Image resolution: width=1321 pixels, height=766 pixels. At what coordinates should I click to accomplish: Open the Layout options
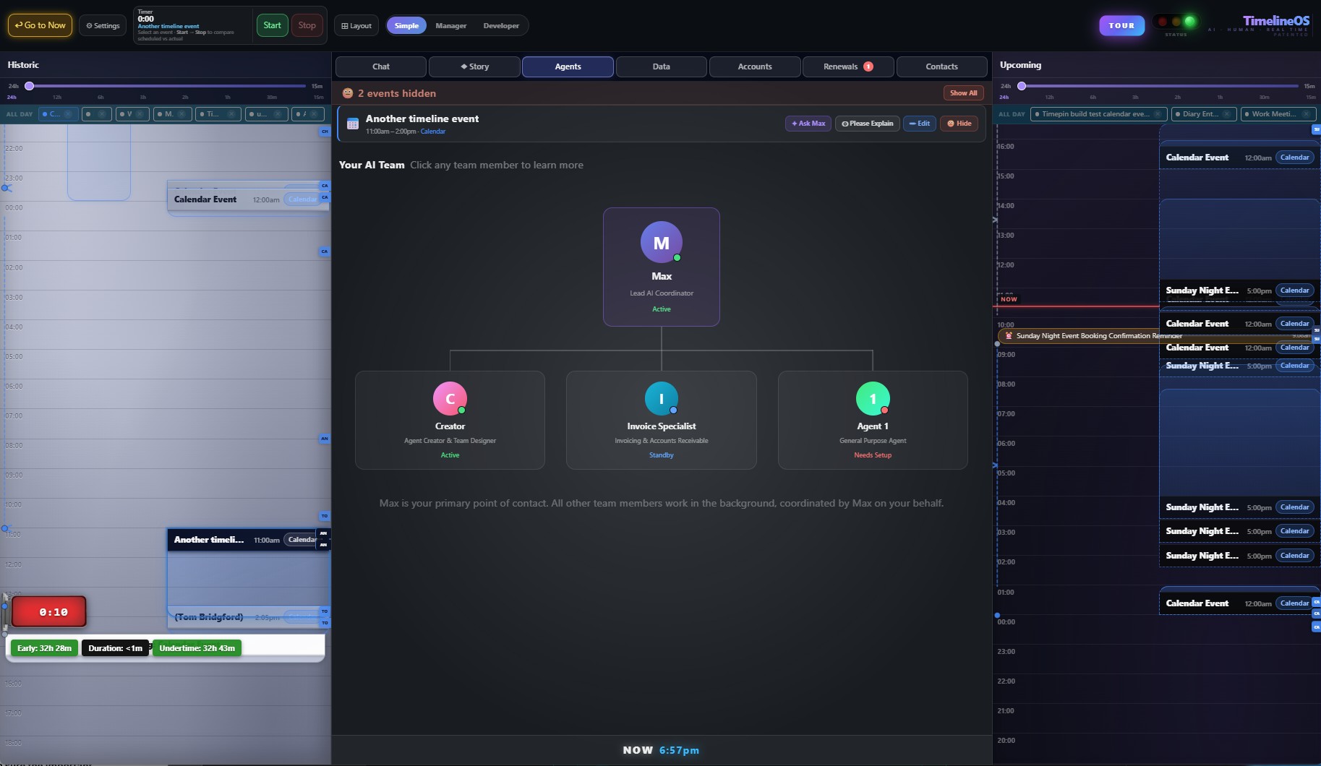pyautogui.click(x=356, y=26)
